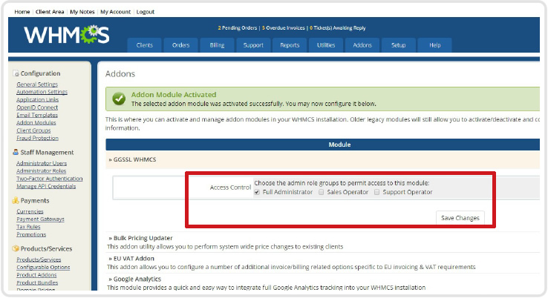Open OpenID Connect in sidebar

[x=37, y=107]
